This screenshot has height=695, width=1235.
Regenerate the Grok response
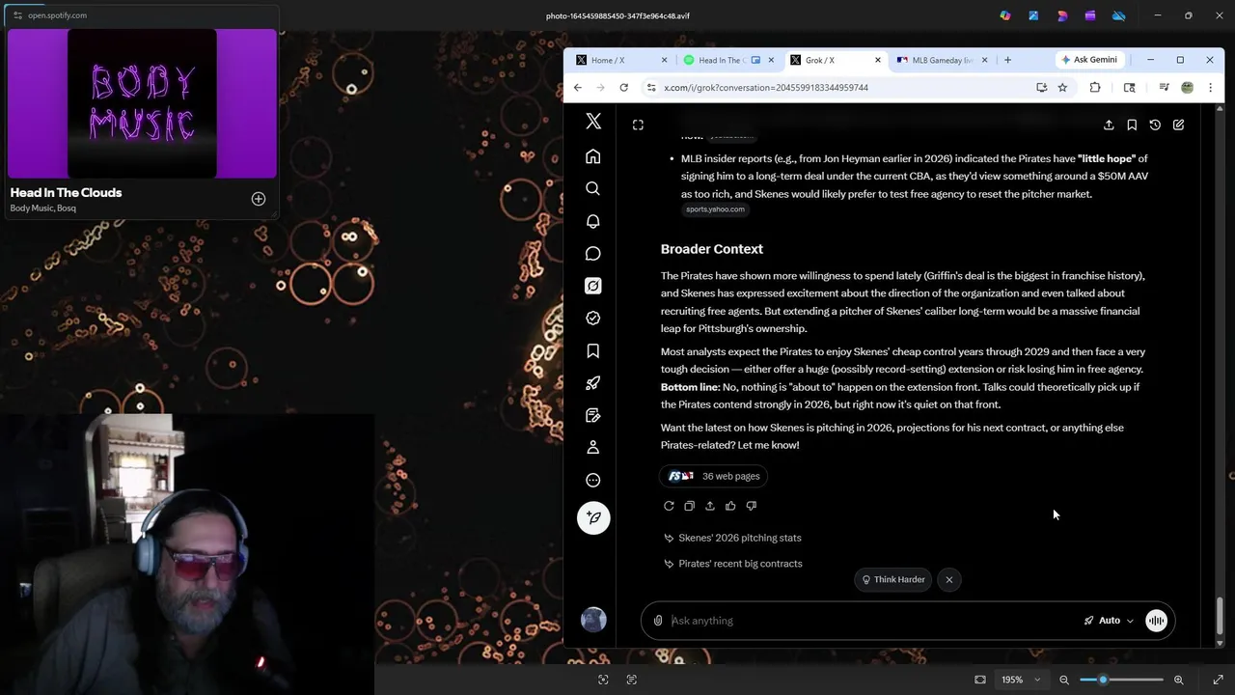[x=669, y=506]
